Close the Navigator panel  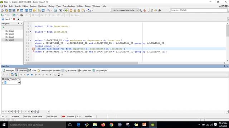(21, 23)
